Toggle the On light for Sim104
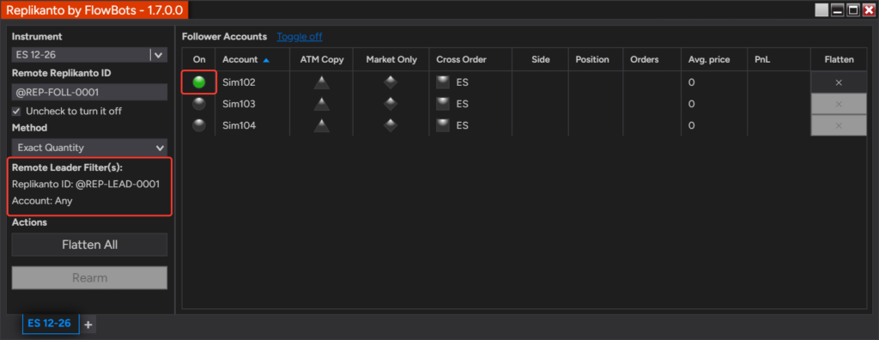This screenshot has width=879, height=340. point(199,125)
